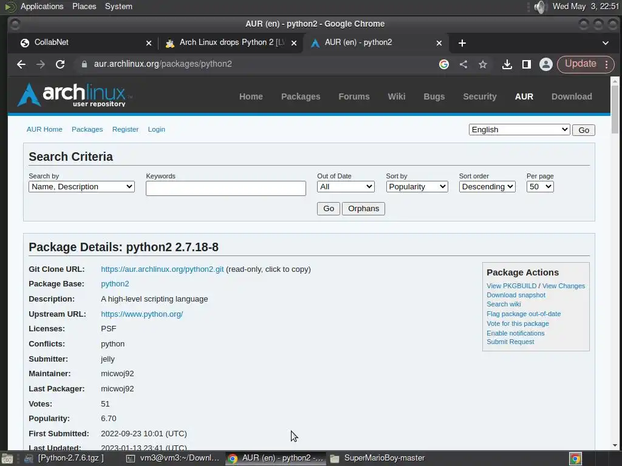Click the AUR Home link
Viewport: 622px width, 466px height.
point(44,129)
